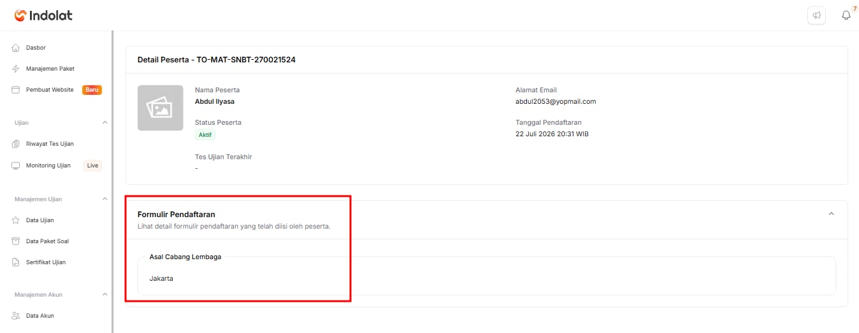Collapse the Manajemen Ujian sidebar section
Image resolution: width=859 pixels, height=333 pixels.
[x=105, y=199]
